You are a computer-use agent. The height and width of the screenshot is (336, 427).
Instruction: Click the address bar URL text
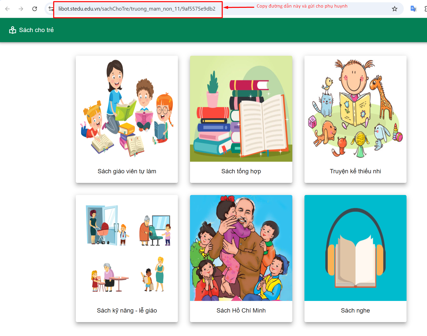137,9
